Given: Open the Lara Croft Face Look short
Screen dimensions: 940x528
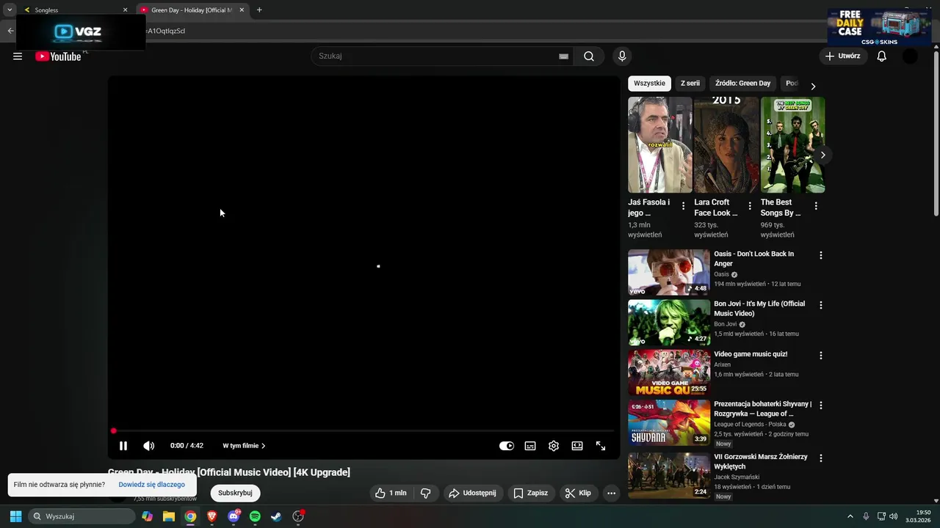Looking at the screenshot, I should tap(726, 145).
